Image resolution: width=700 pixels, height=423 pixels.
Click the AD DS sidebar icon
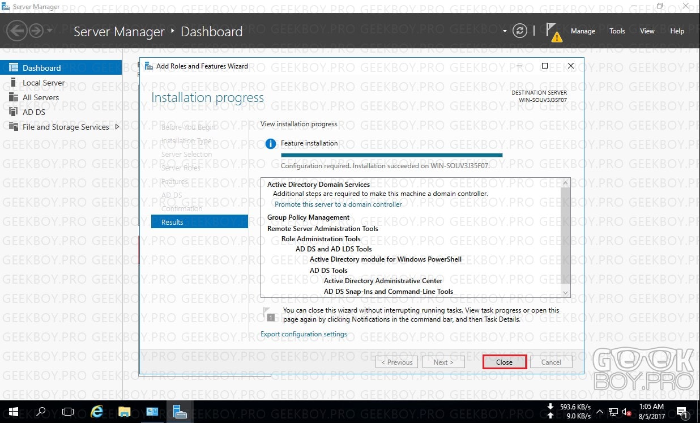13,112
